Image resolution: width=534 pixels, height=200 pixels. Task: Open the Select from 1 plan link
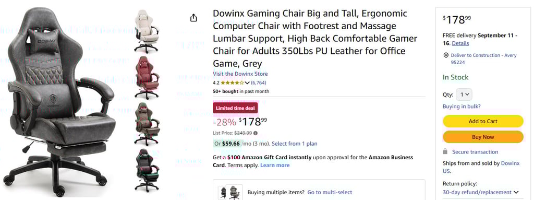click(294, 144)
